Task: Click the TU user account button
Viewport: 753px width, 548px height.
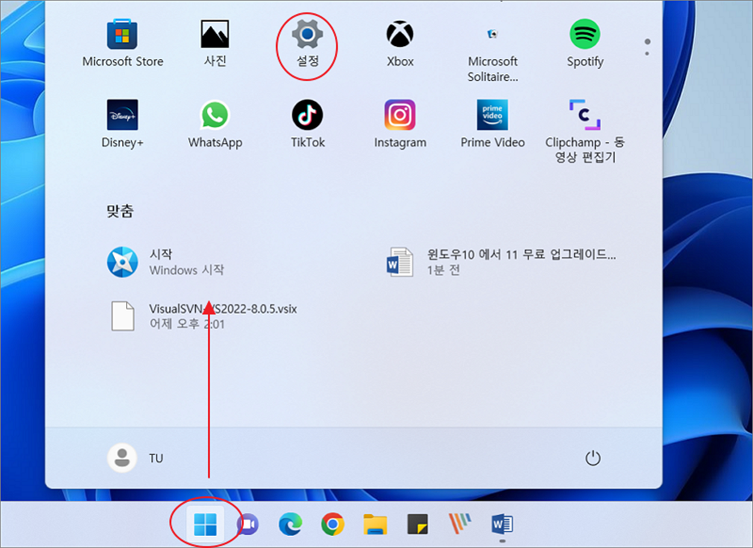Action: click(136, 458)
